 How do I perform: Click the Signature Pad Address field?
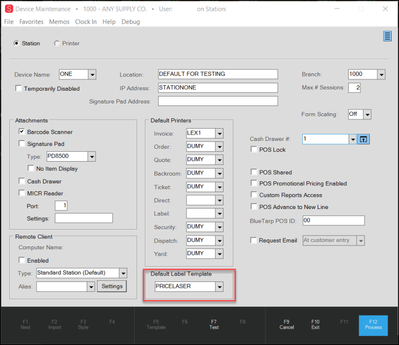[218, 101]
